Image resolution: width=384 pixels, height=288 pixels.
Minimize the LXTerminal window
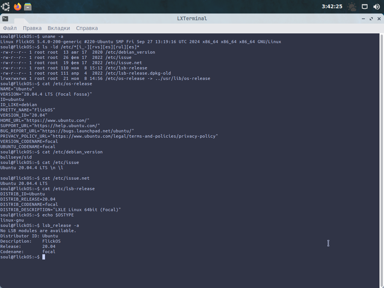363,19
